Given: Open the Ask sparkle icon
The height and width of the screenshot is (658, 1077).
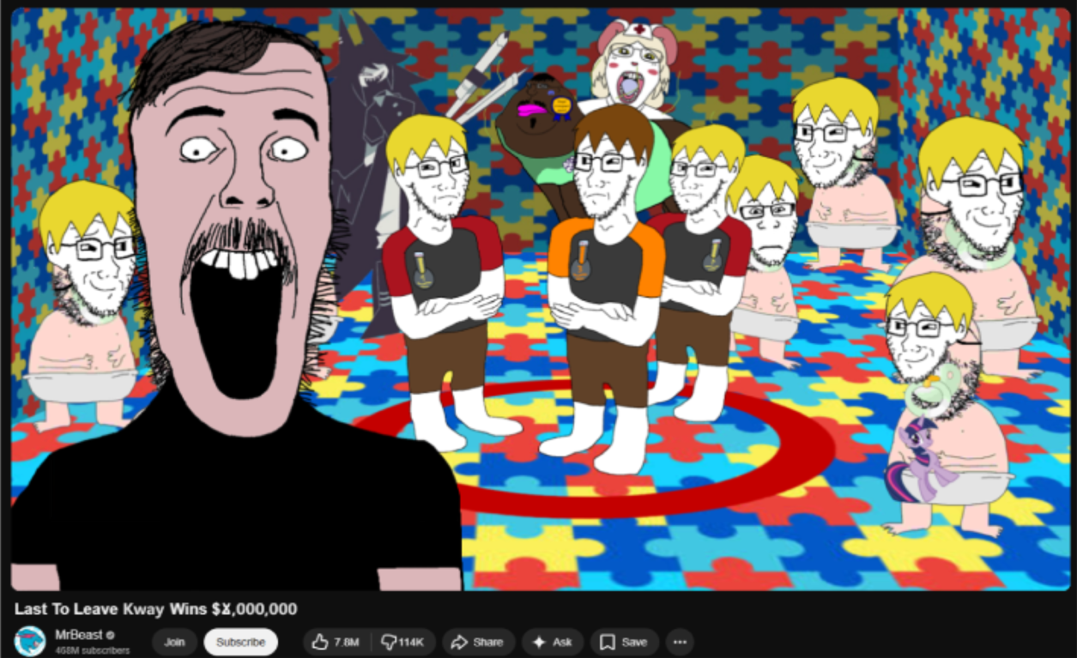Looking at the screenshot, I should [x=539, y=642].
